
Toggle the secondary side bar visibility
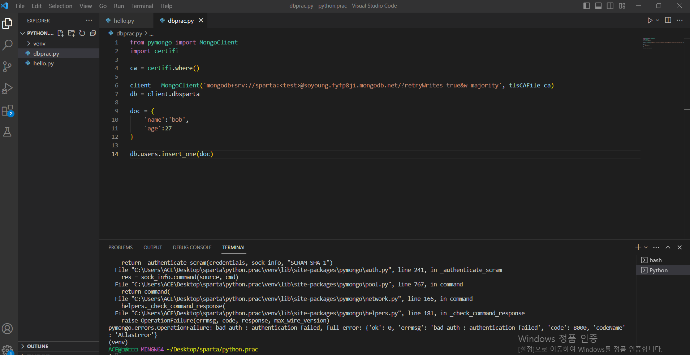(610, 6)
